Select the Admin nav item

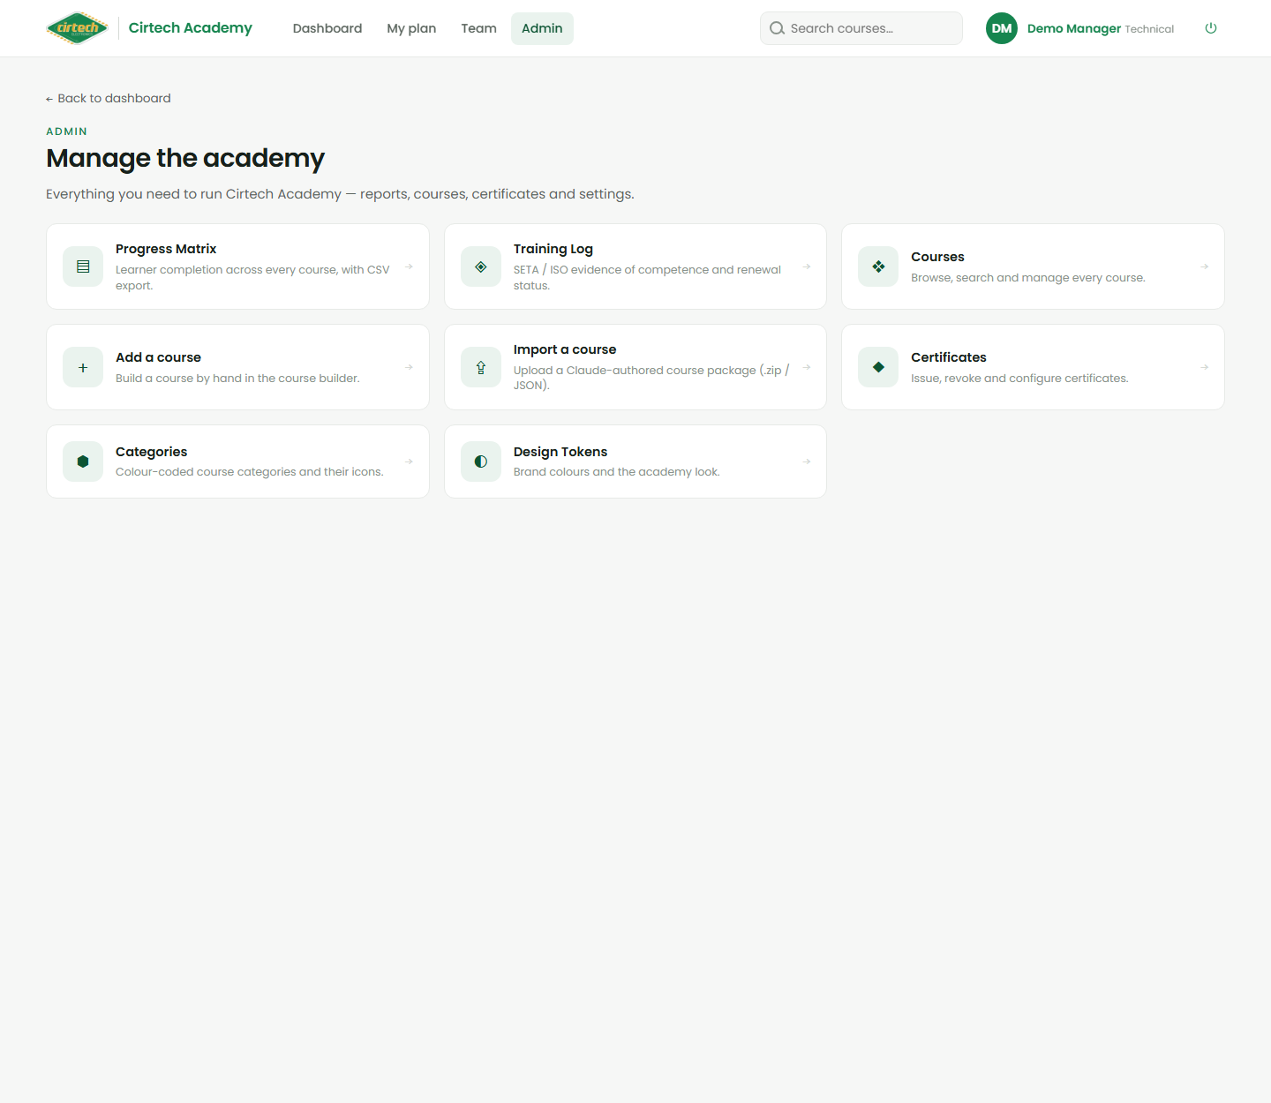pyautogui.click(x=542, y=28)
